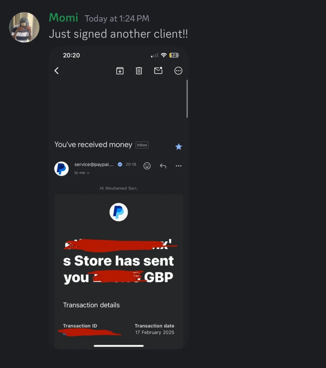
Task: Click the Inbox label tag
Action: [142, 145]
